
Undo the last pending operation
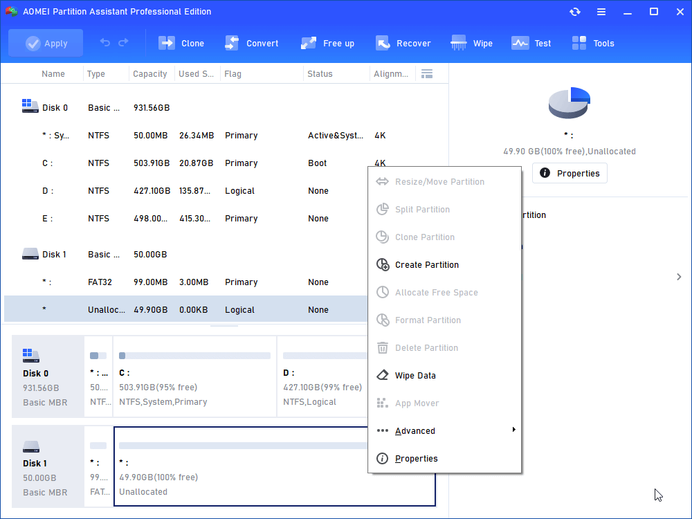pos(105,42)
